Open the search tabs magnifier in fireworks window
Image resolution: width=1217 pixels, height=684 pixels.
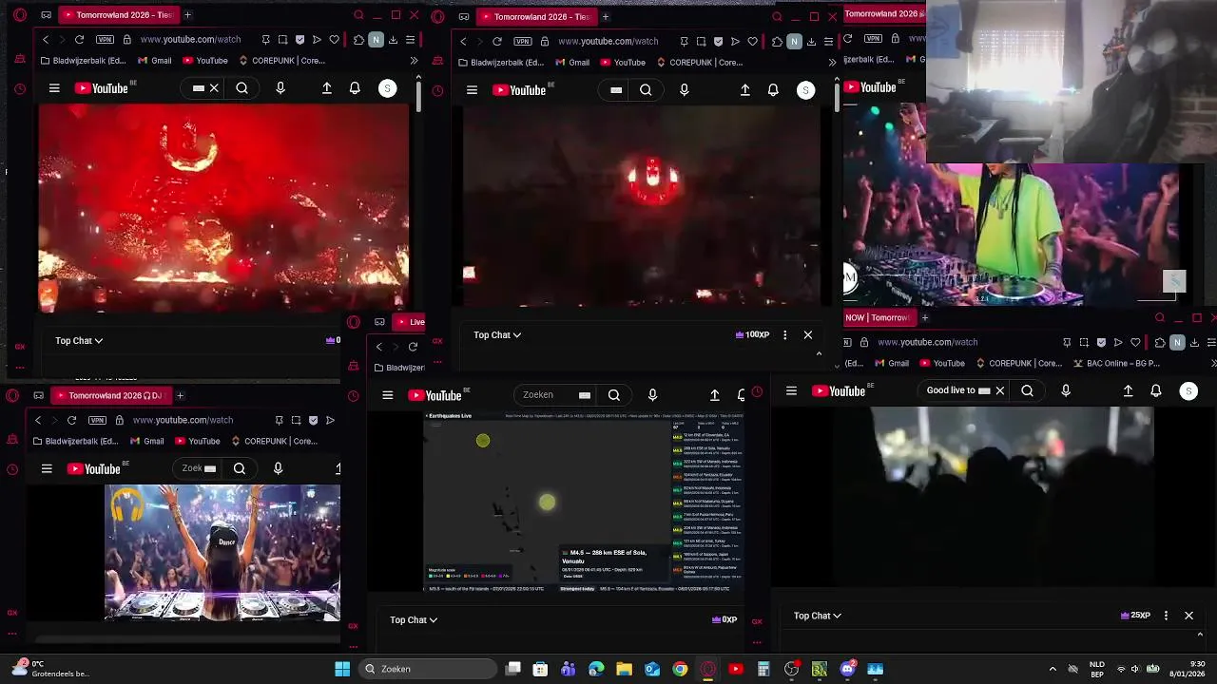(x=358, y=15)
